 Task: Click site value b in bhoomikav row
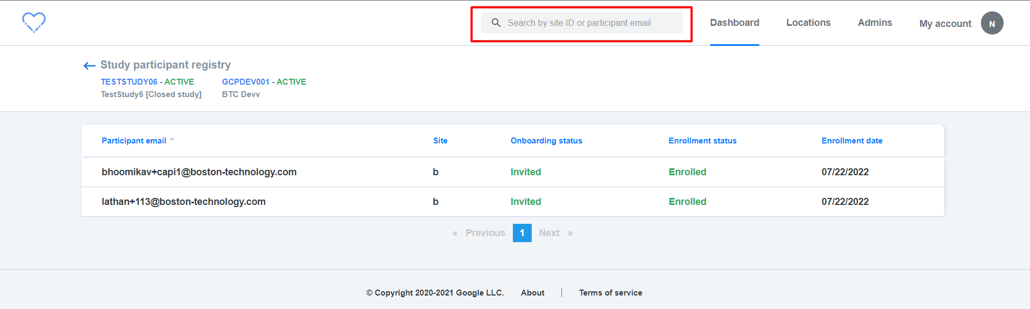point(436,172)
